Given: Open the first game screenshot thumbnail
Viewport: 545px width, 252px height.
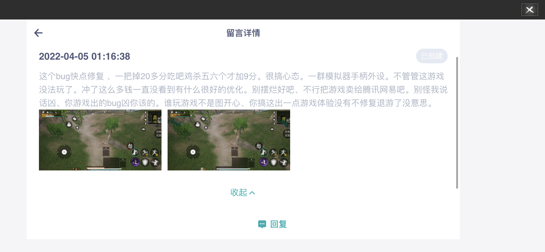Looking at the screenshot, I should (100, 140).
